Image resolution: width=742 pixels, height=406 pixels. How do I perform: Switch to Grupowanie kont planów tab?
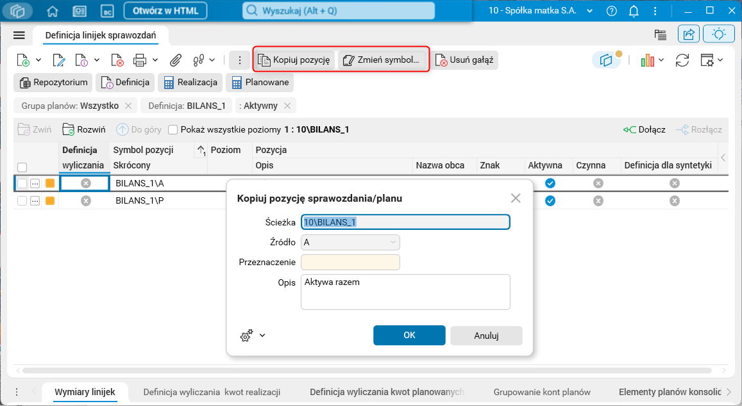[x=542, y=392]
